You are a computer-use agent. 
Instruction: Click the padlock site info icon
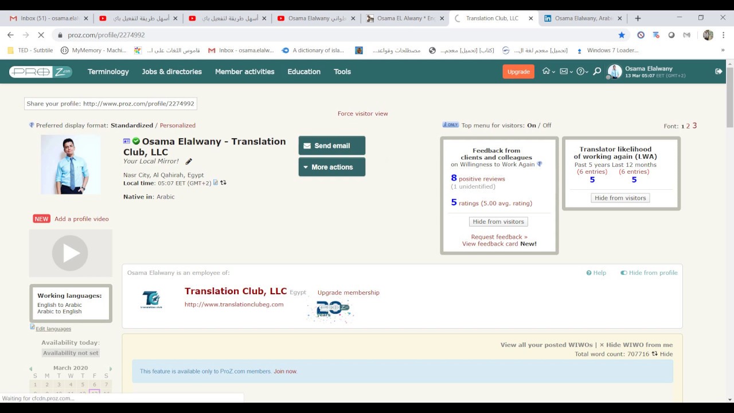pyautogui.click(x=60, y=35)
